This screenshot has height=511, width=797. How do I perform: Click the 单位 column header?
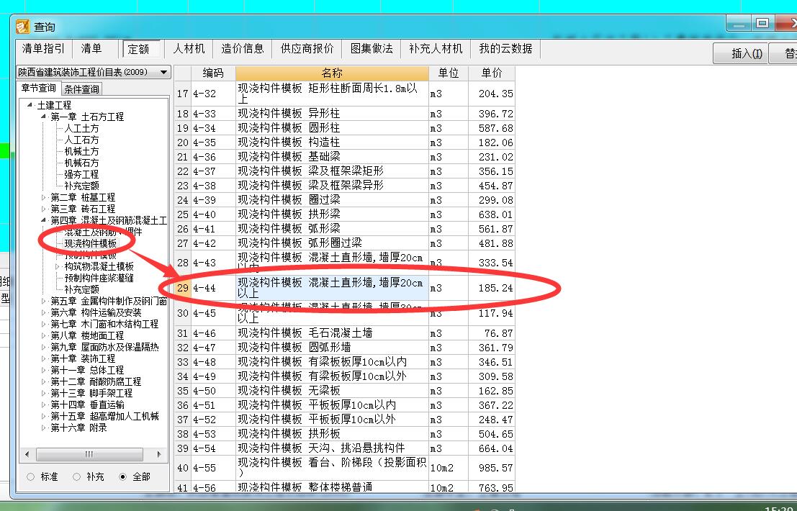point(449,73)
